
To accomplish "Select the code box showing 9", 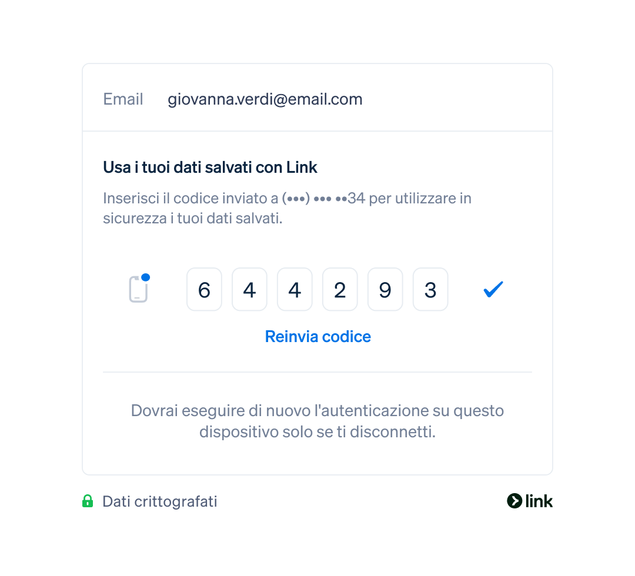I will coord(385,289).
